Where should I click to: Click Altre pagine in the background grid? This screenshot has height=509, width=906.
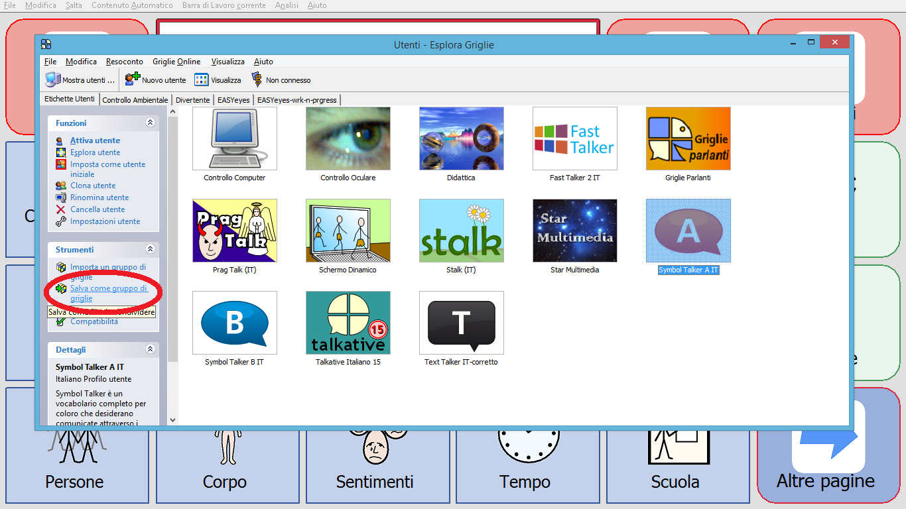[828, 445]
